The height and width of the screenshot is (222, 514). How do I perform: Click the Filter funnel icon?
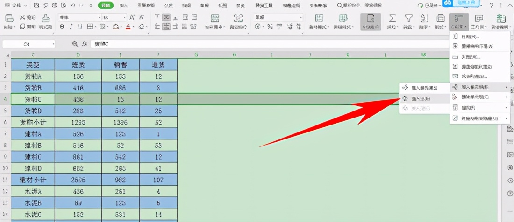(408, 18)
